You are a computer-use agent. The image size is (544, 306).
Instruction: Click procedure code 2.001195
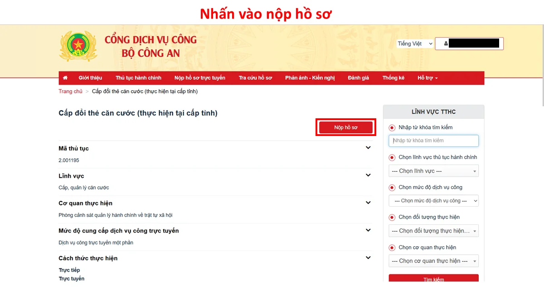[x=69, y=160]
